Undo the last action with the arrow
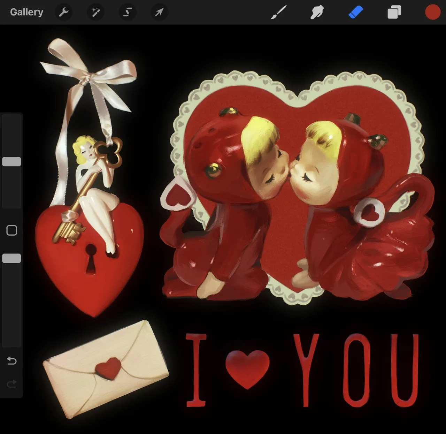The image size is (446, 434). click(x=11, y=360)
